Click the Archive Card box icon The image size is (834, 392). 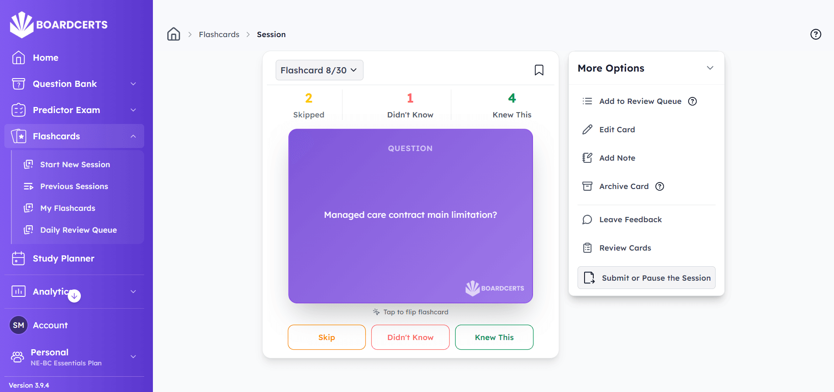(x=587, y=186)
